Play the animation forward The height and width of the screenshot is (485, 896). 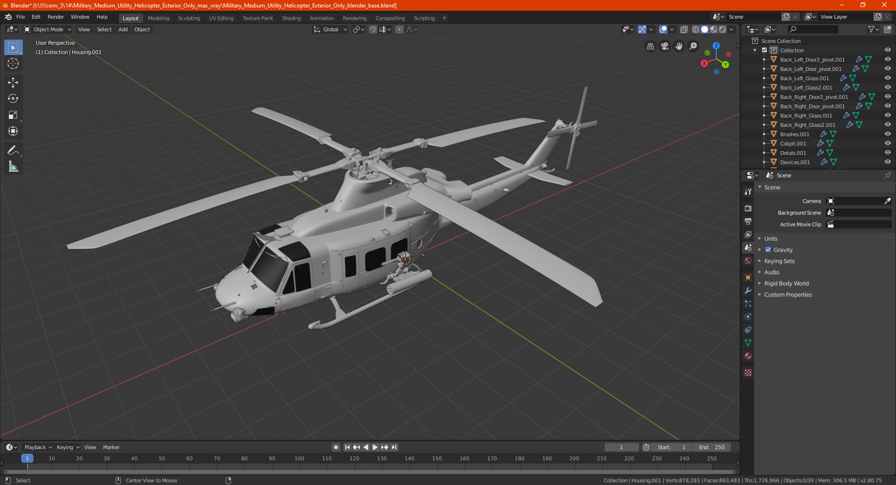coord(375,447)
